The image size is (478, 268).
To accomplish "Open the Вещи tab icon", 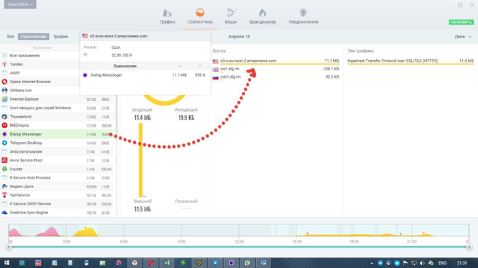I will (231, 12).
